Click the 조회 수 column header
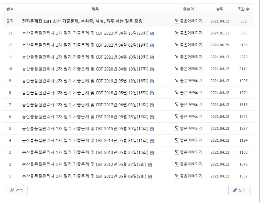Image resolution: width=260 pixels, height=202 pixels. (x=243, y=9)
